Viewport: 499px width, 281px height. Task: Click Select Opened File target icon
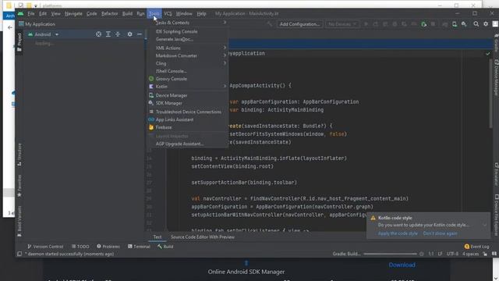point(99,34)
